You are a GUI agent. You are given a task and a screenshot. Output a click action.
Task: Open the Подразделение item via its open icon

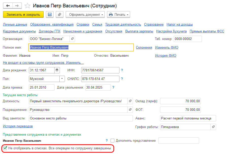(130, 110)
